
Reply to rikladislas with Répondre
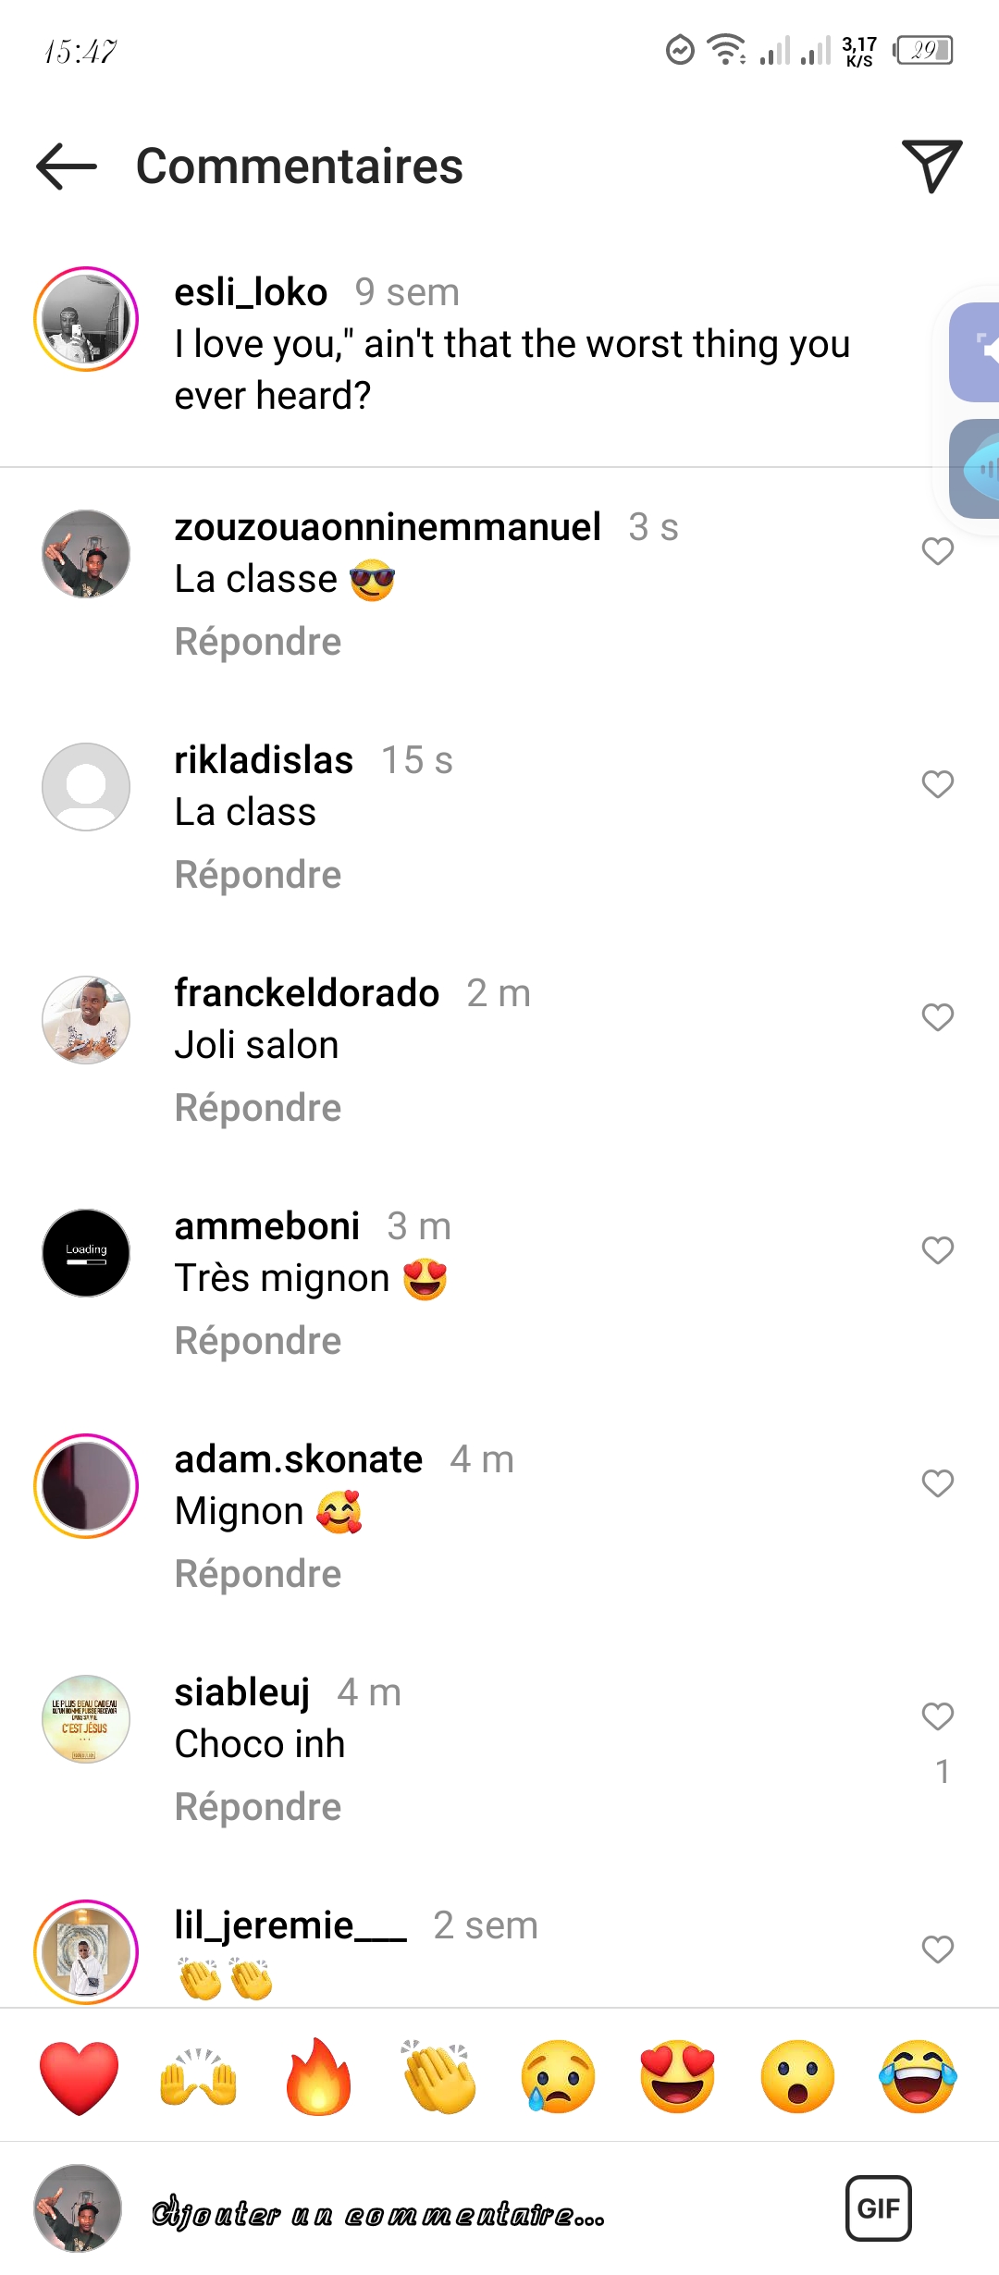point(258,875)
